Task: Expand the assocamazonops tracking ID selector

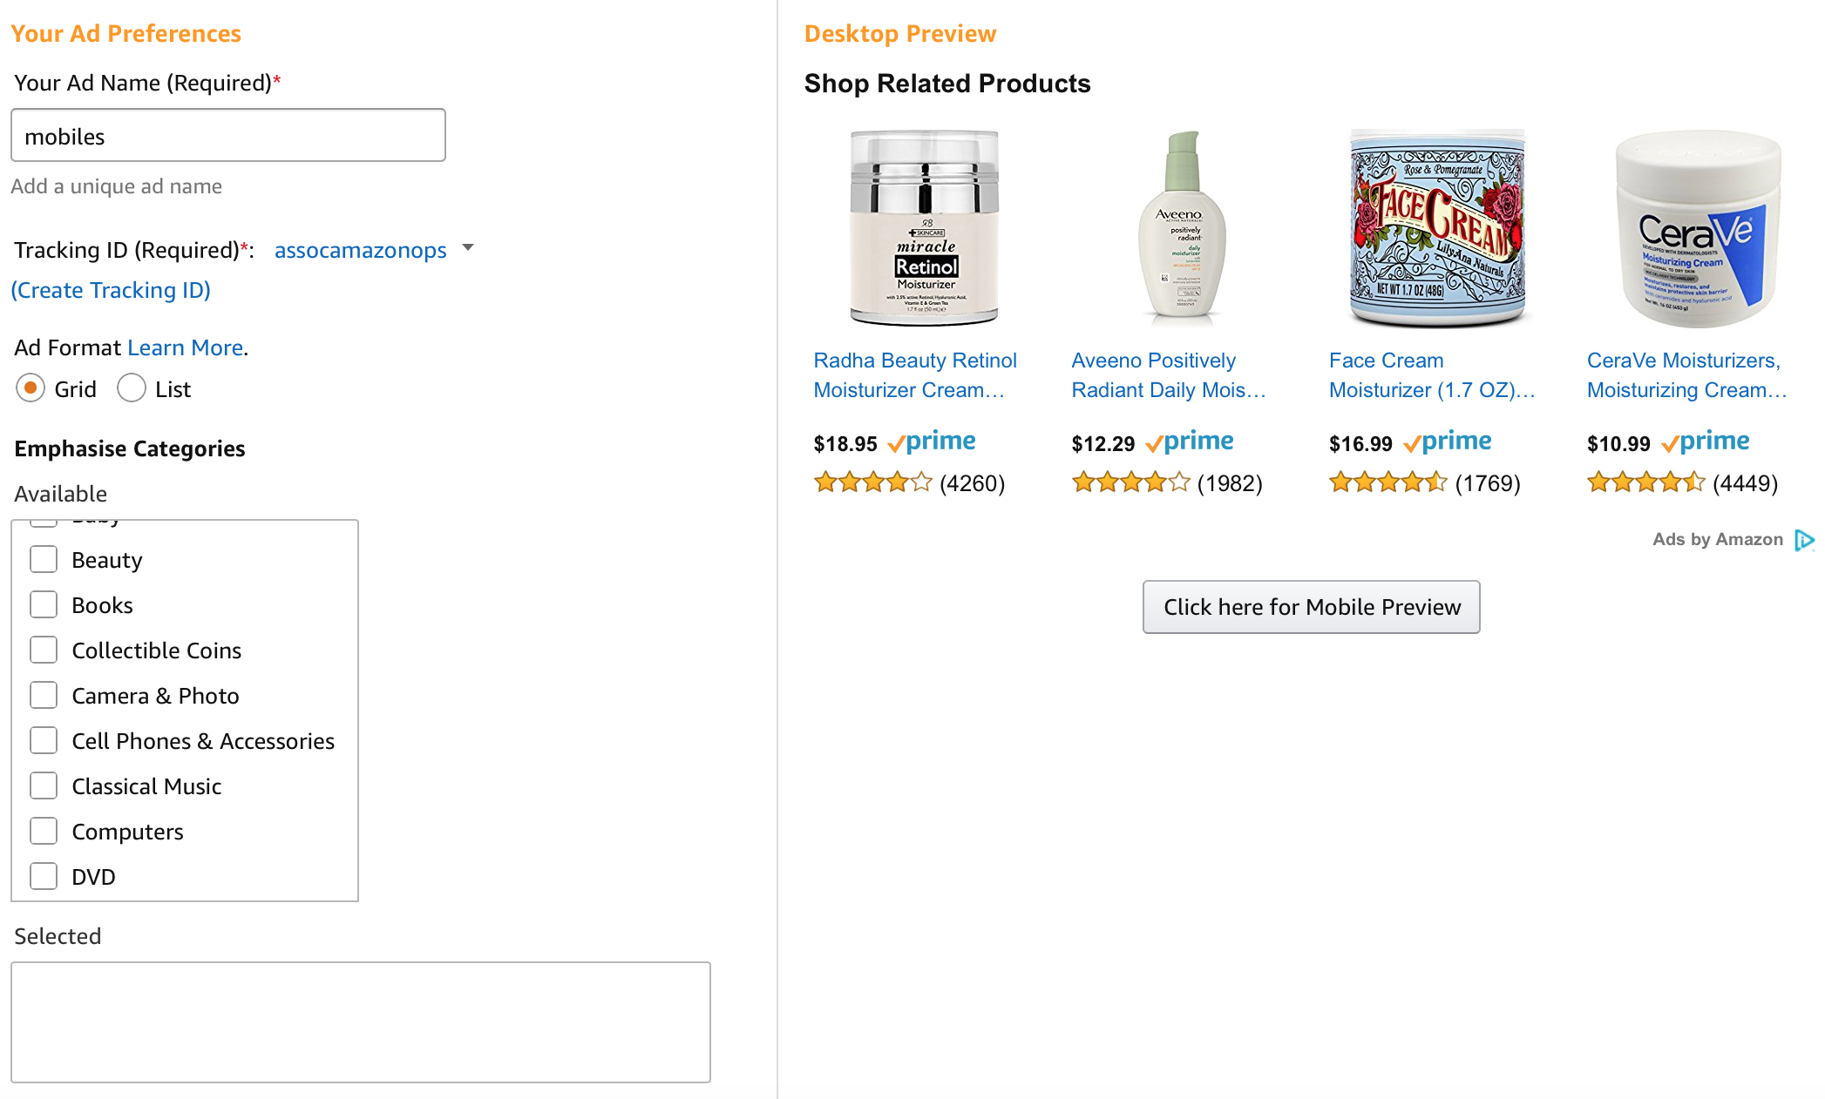Action: 360,250
